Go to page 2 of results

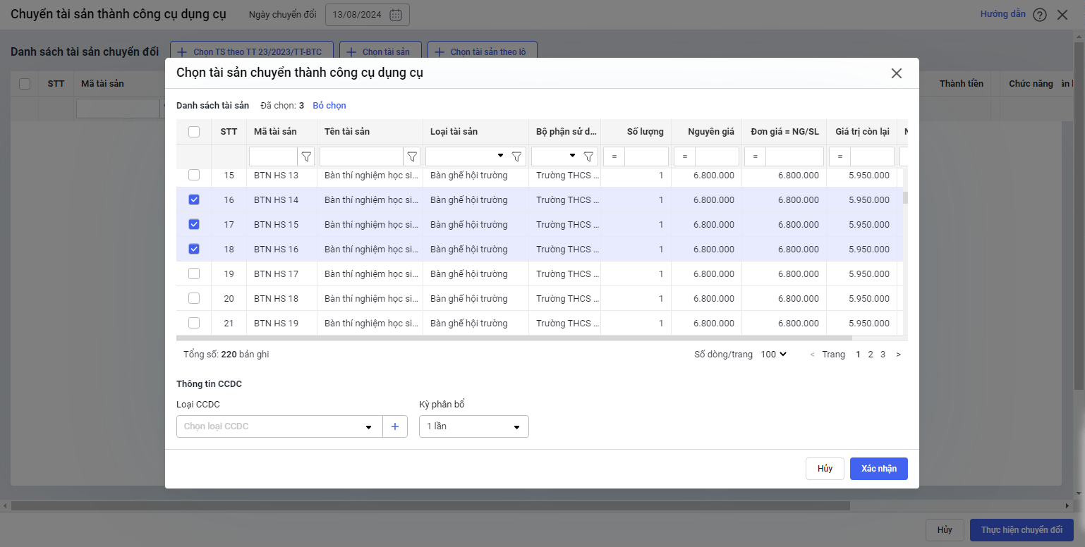(871, 355)
